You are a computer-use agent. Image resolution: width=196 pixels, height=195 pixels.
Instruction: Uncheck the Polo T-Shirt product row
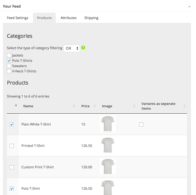pyautogui.click(x=12, y=188)
